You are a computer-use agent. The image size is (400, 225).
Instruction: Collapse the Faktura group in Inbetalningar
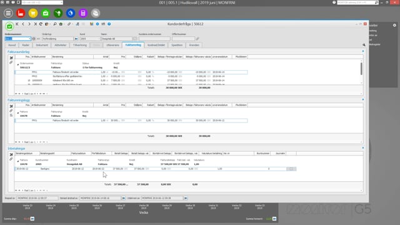[x=18, y=161]
